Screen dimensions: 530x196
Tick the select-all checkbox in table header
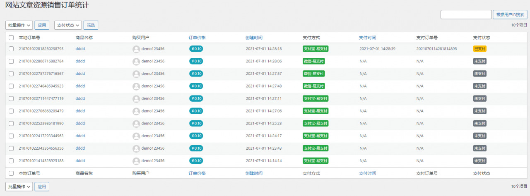11,38
